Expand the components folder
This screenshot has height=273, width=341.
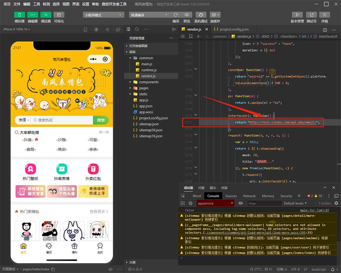[x=149, y=82]
